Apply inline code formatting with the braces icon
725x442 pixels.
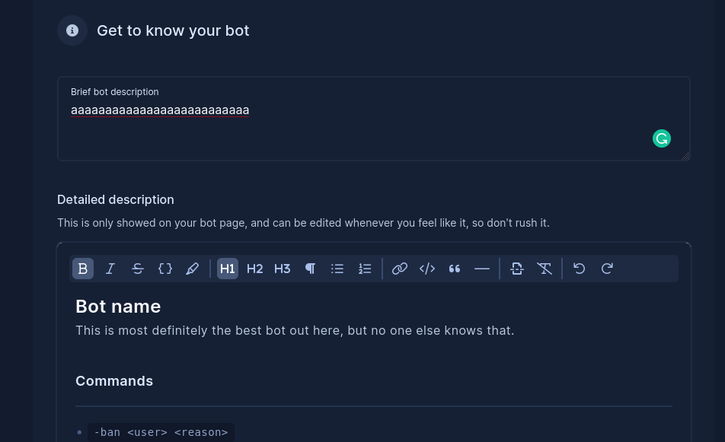tap(165, 269)
